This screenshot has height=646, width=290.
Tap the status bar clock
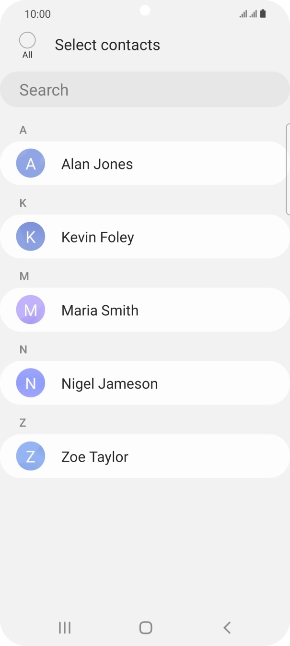coord(37,14)
